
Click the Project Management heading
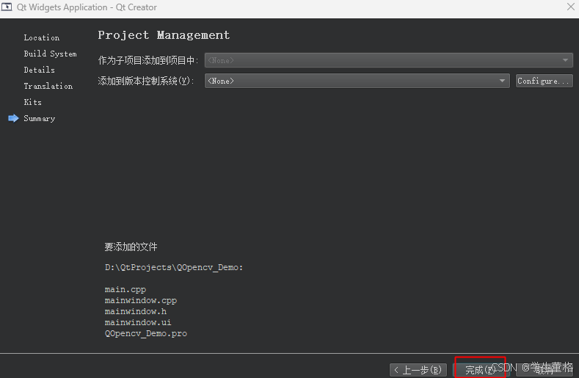coord(164,35)
